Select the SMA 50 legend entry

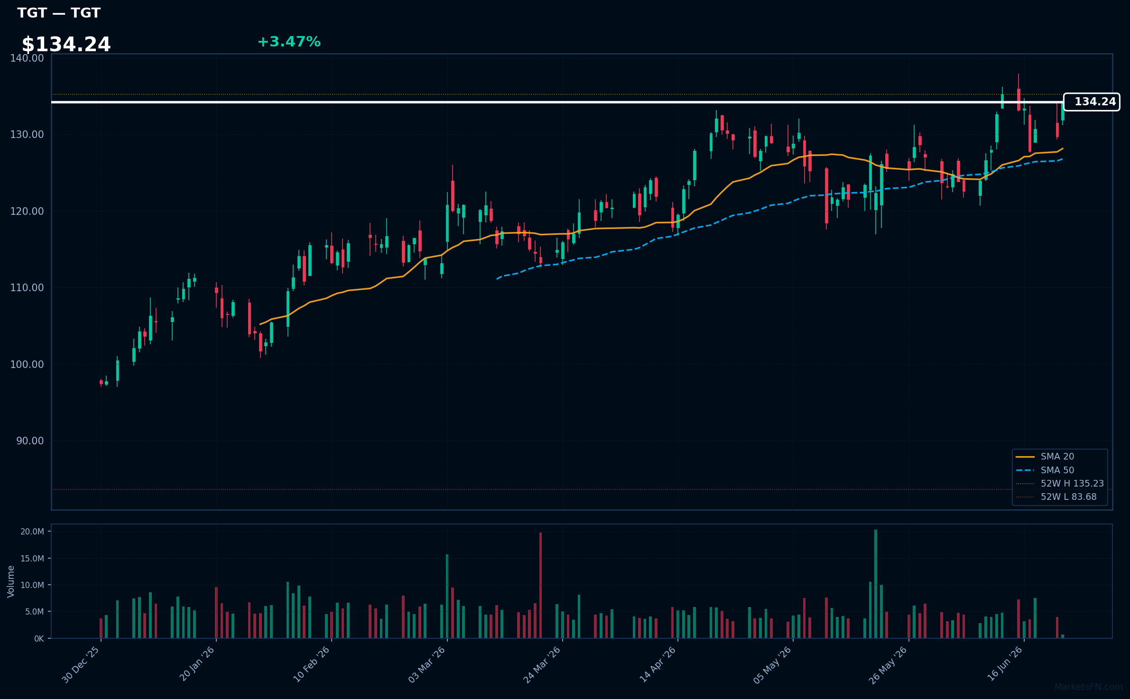pyautogui.click(x=1057, y=470)
